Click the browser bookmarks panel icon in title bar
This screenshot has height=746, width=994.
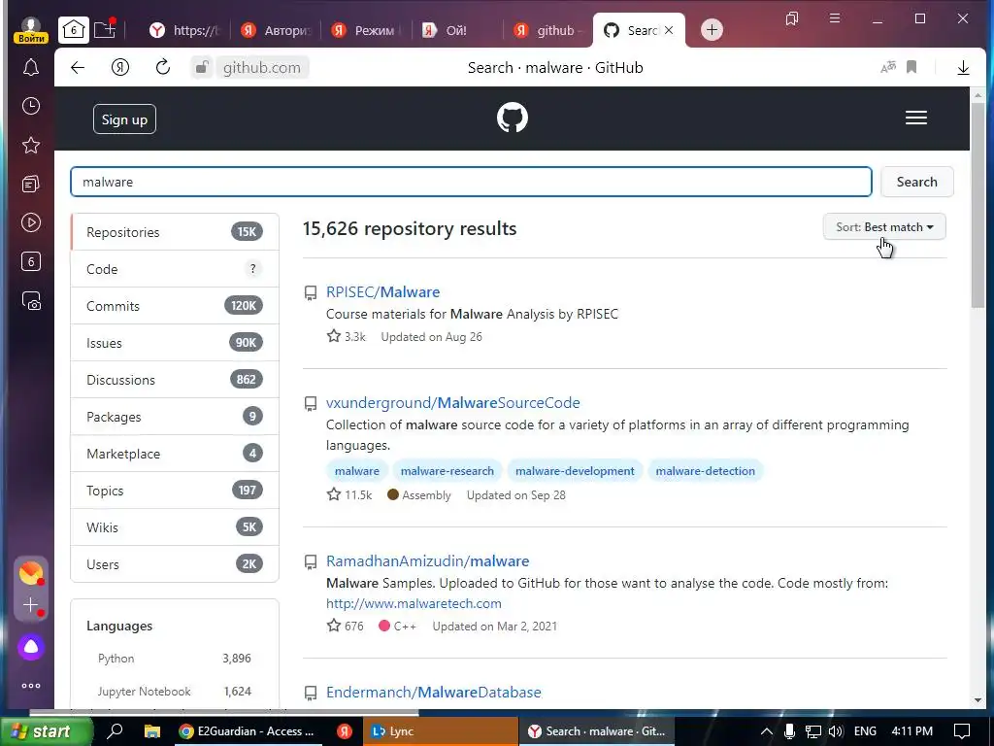click(x=792, y=18)
